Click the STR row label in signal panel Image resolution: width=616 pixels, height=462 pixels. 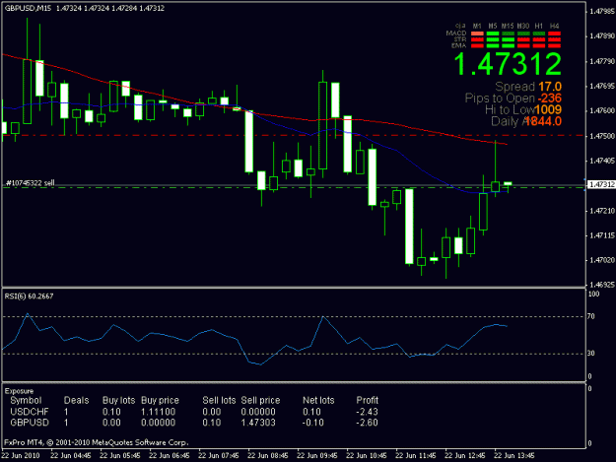coord(460,39)
